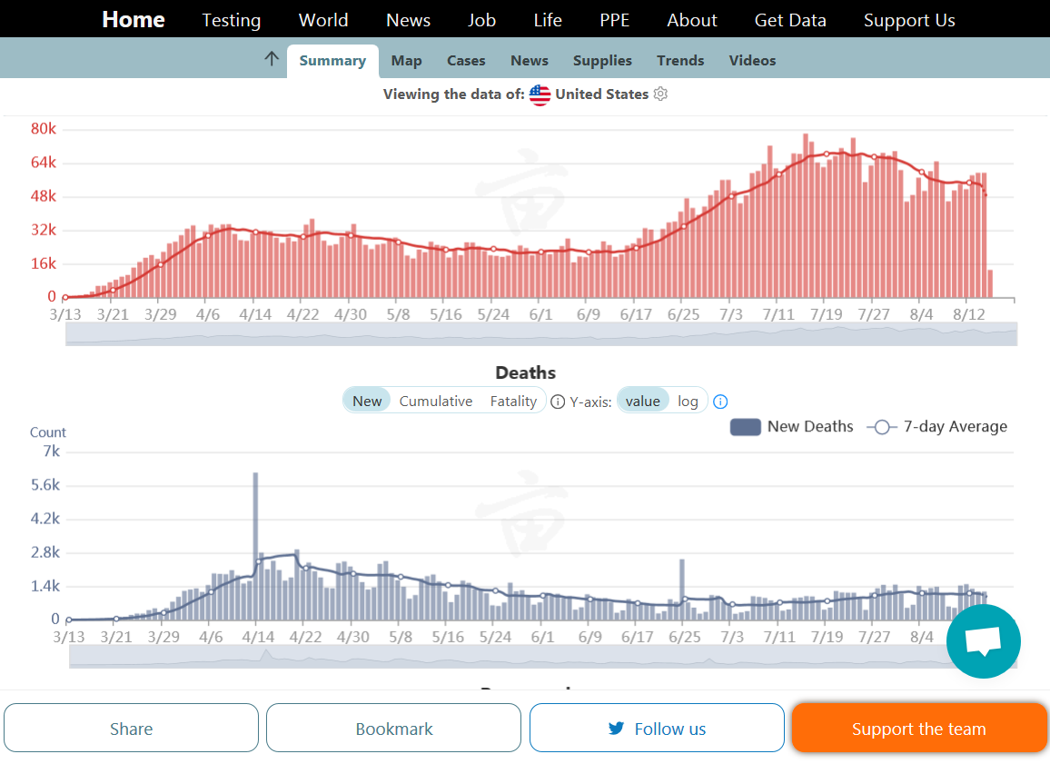Click the up arrow icon beside Summary
This screenshot has height=764, width=1050.
271,60
